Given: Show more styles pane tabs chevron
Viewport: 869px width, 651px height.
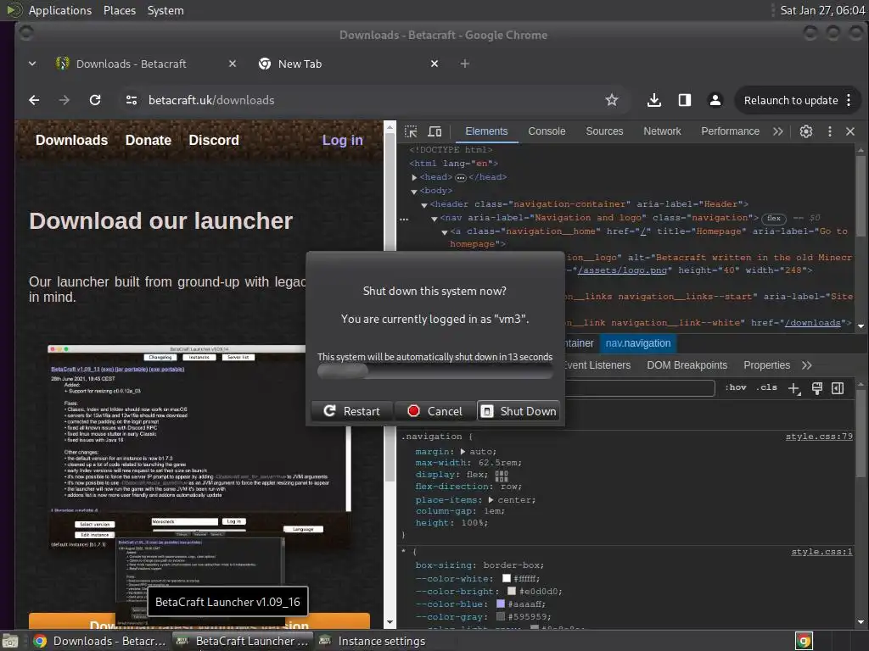Looking at the screenshot, I should [x=807, y=365].
